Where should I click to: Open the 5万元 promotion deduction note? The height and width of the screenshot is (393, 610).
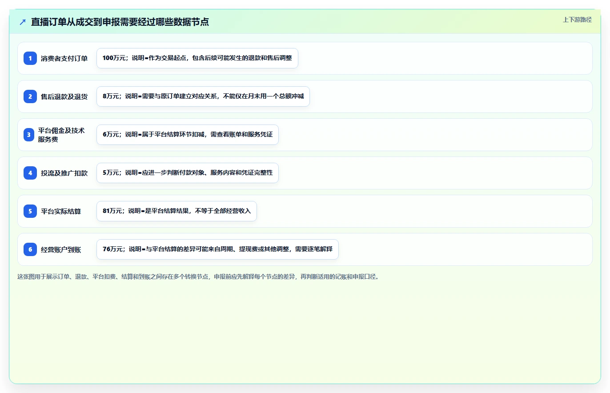(188, 173)
